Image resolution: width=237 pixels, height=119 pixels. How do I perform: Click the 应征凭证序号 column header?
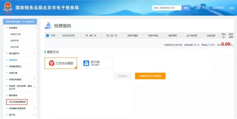(68, 36)
